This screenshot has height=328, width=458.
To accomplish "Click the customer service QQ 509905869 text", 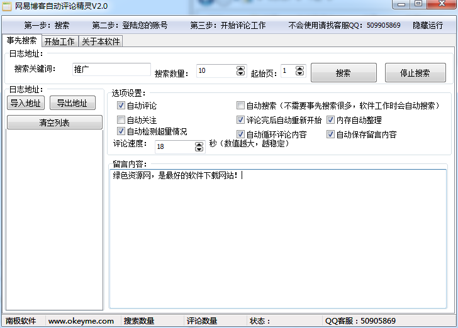I will (x=344, y=25).
